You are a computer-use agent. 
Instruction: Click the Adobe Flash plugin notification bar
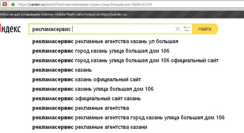click(x=122, y=14)
